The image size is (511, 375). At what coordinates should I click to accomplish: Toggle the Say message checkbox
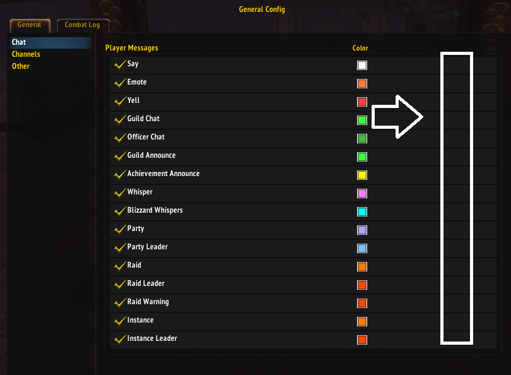click(119, 63)
